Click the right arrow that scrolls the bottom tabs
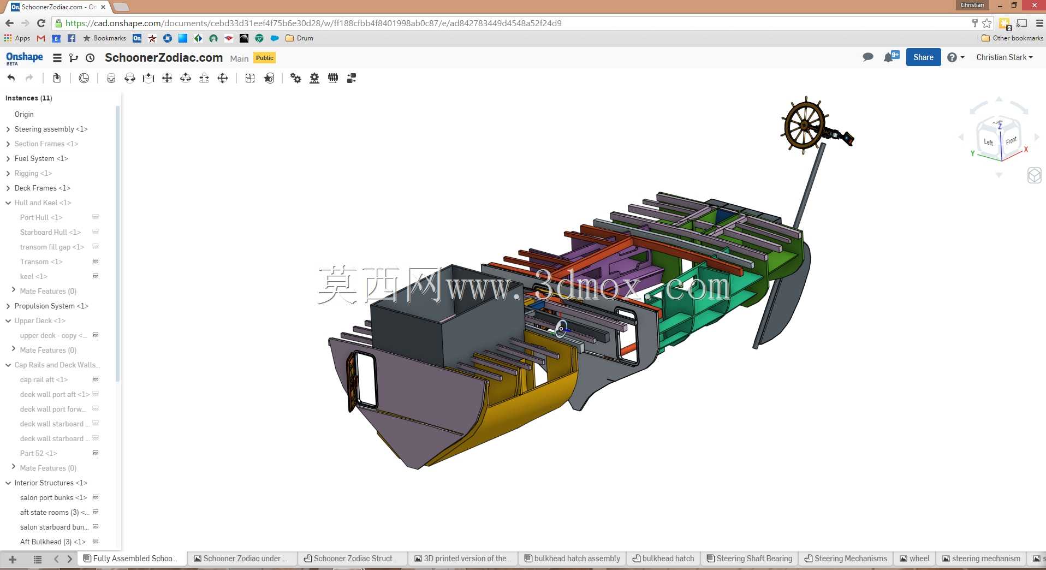The width and height of the screenshot is (1046, 570). coord(69,559)
